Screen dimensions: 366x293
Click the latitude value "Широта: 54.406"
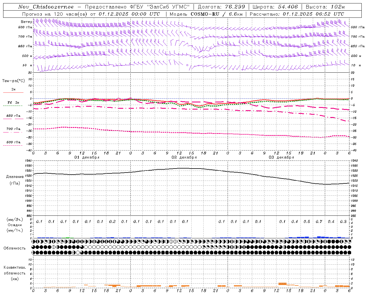(x=275, y=7)
